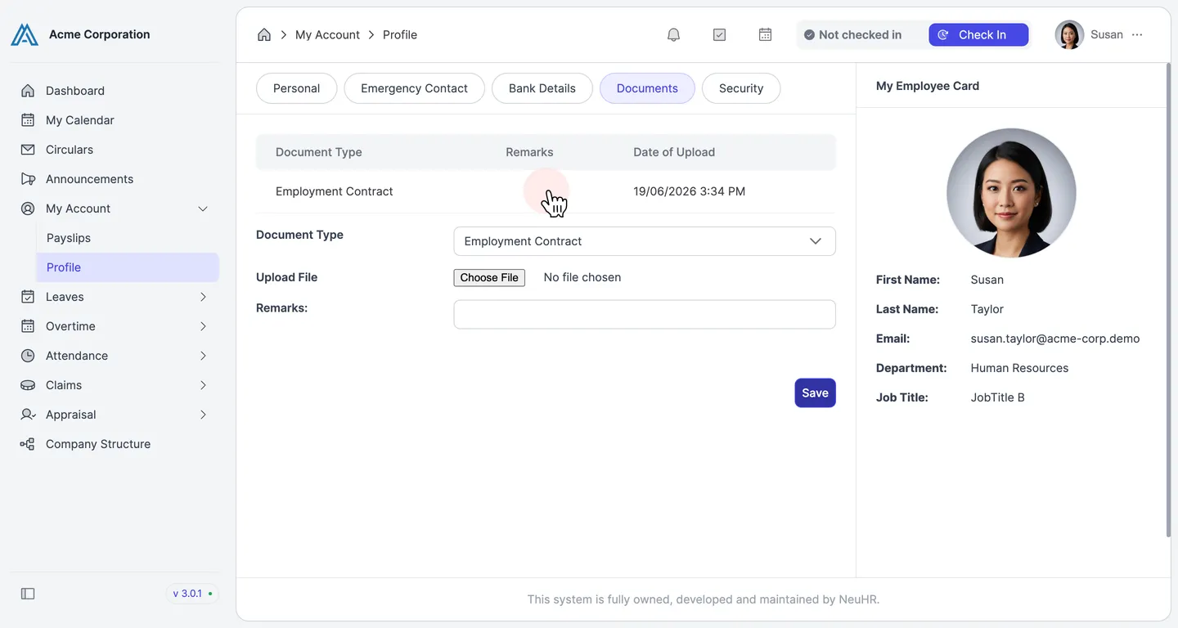Image resolution: width=1178 pixels, height=628 pixels.
Task: Click the v 3.0.1 version badge
Action: point(193,594)
